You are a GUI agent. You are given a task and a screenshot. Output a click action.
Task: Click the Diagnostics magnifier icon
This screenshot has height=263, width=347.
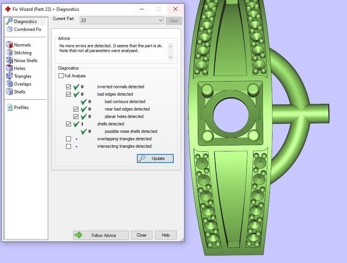point(9,21)
